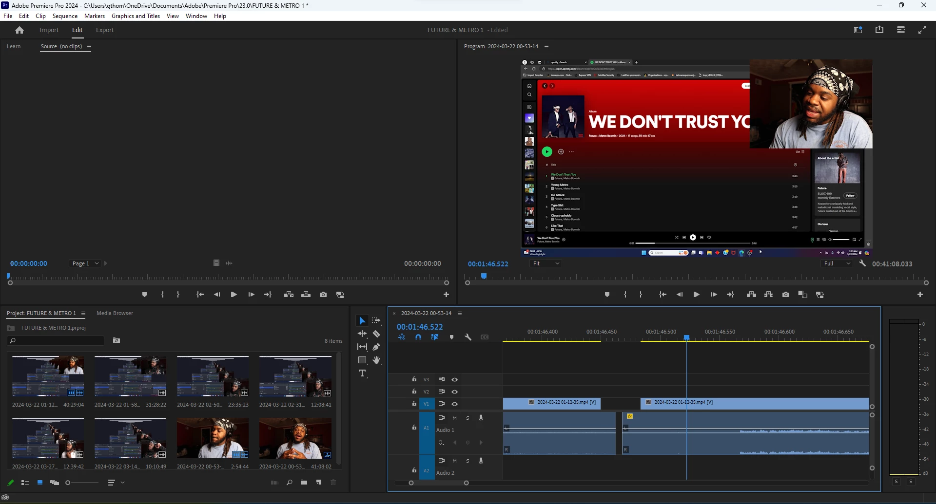The width and height of the screenshot is (936, 504).
Task: Mute the Audio 2 track
Action: point(454,461)
